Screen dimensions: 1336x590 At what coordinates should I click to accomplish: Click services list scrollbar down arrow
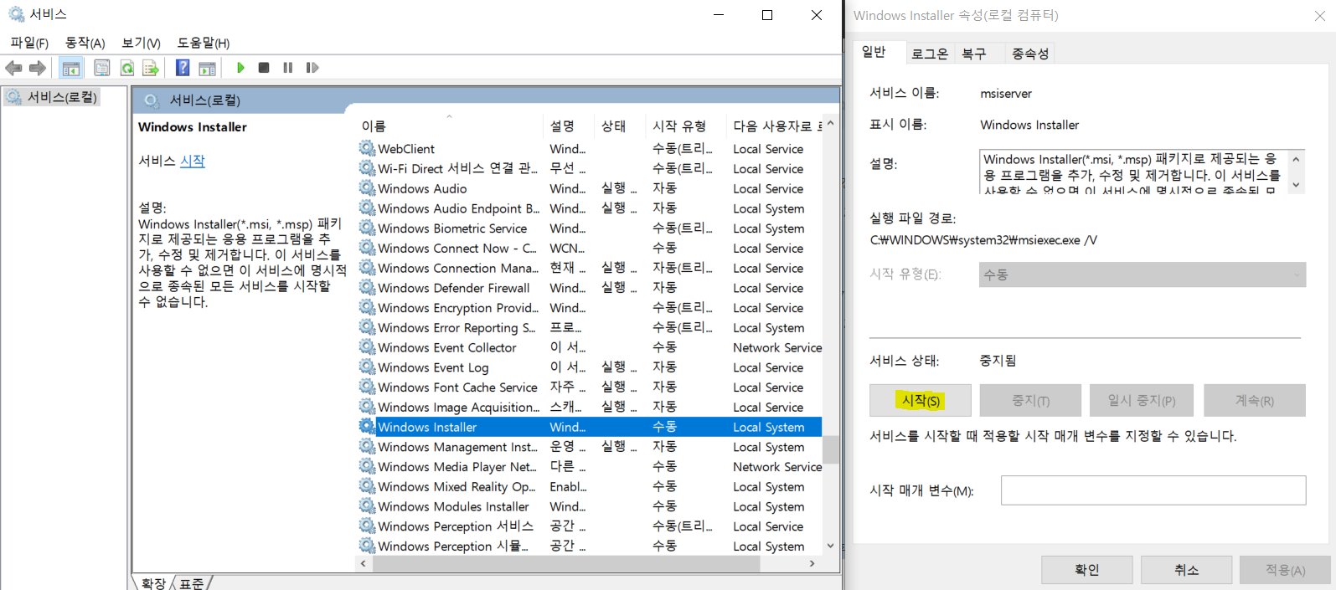click(x=830, y=546)
